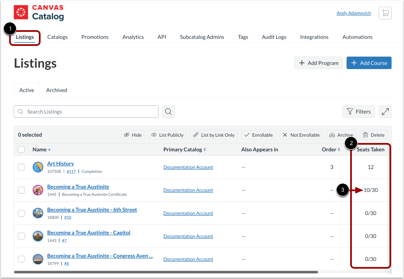
Task: Open the Promotions navigation item
Action: 94,37
